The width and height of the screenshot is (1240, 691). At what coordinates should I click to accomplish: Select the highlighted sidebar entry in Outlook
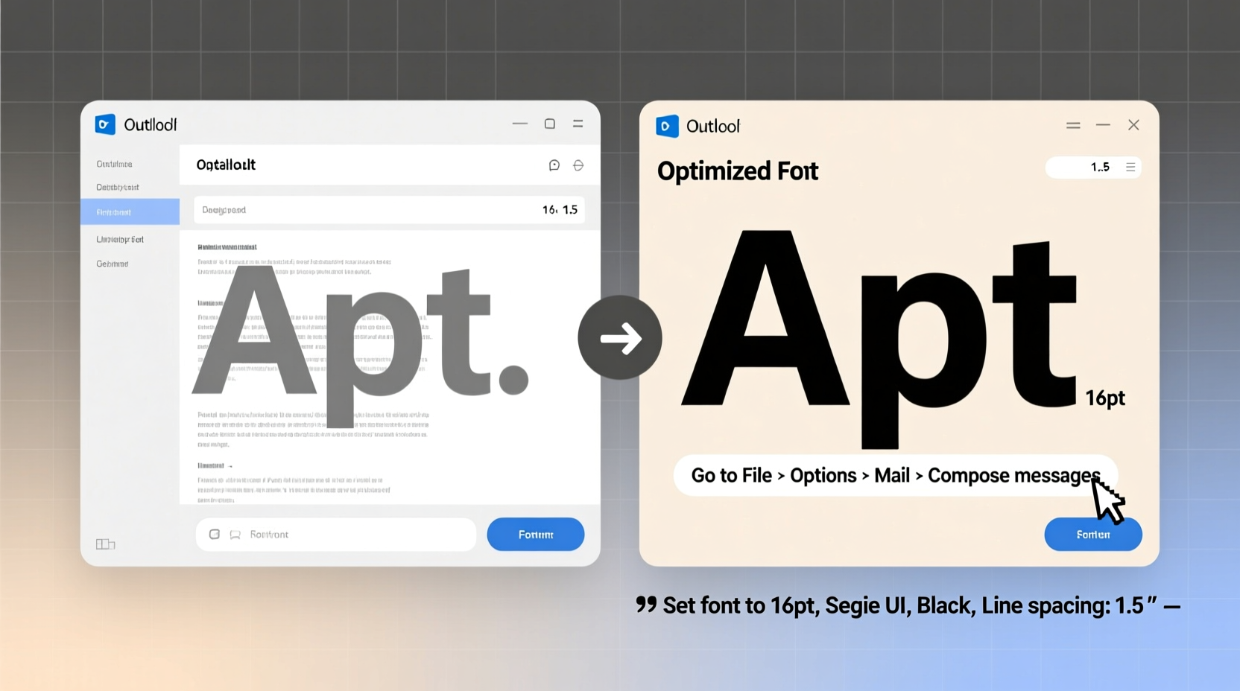click(x=130, y=211)
